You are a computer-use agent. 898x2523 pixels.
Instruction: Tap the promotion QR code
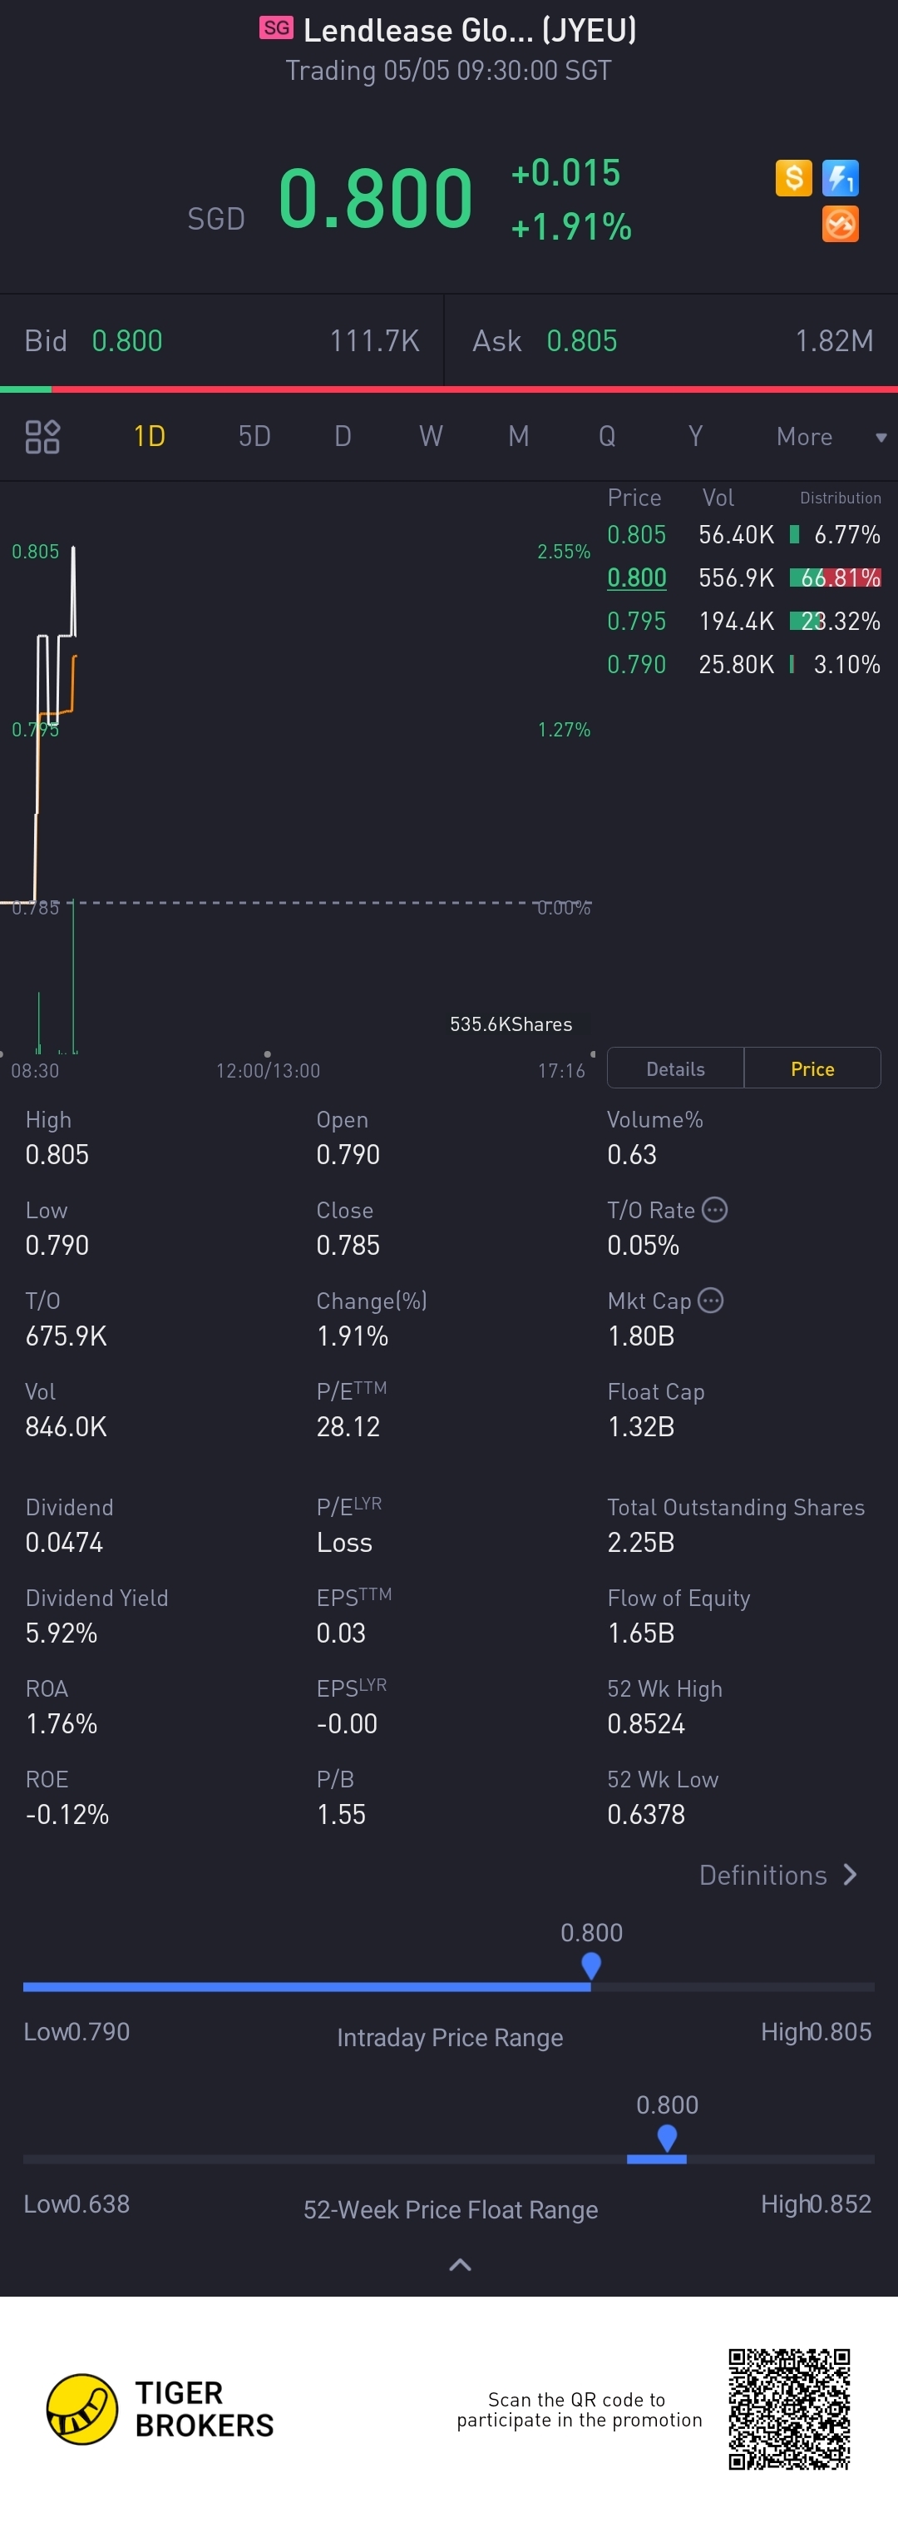click(789, 2408)
